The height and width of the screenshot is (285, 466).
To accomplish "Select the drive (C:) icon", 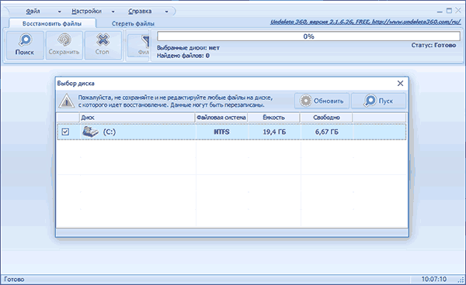I will [90, 132].
